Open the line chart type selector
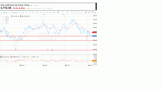Image resolution: width=162 pixels, height=91 pixels. tap(63, 12)
